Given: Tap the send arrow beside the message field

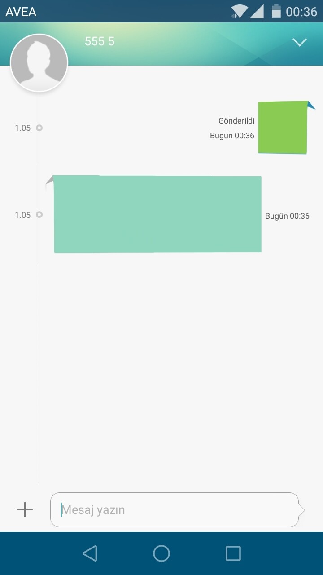Looking at the screenshot, I should pyautogui.click(x=302, y=510).
